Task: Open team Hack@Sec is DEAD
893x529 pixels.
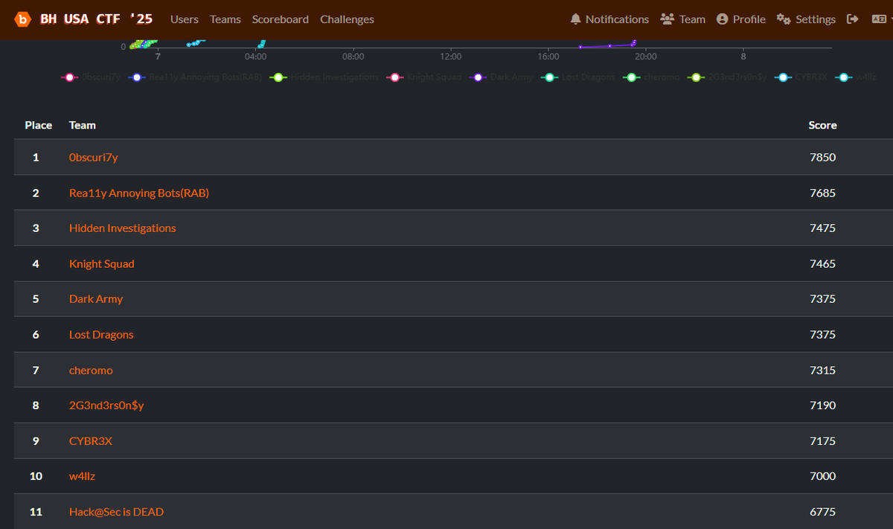Action: click(x=116, y=512)
